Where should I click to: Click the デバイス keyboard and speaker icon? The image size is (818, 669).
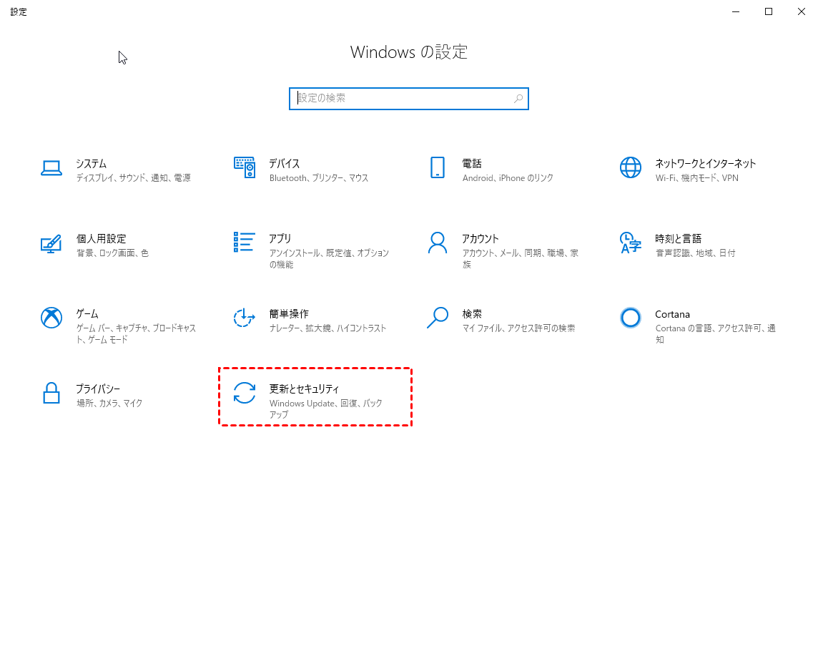[244, 167]
